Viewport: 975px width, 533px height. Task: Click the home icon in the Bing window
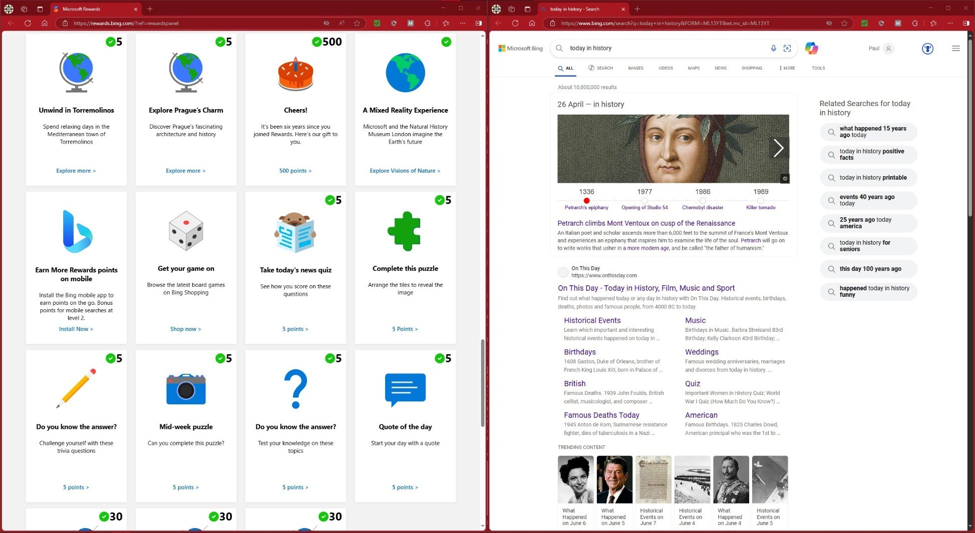532,23
